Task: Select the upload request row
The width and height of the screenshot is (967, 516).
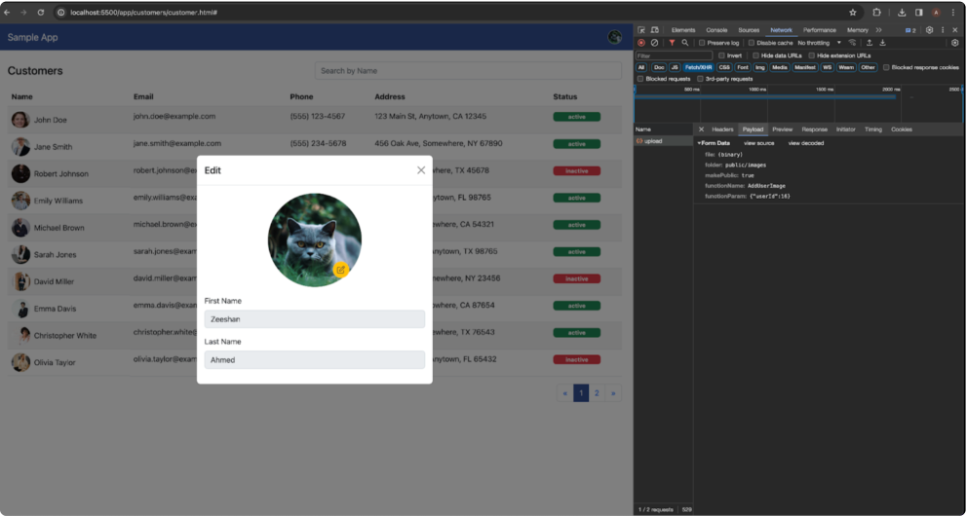Action: point(664,141)
